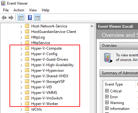Select the Hyper-V-VID tree label
The height and width of the screenshot is (113, 138).
coord(41,87)
